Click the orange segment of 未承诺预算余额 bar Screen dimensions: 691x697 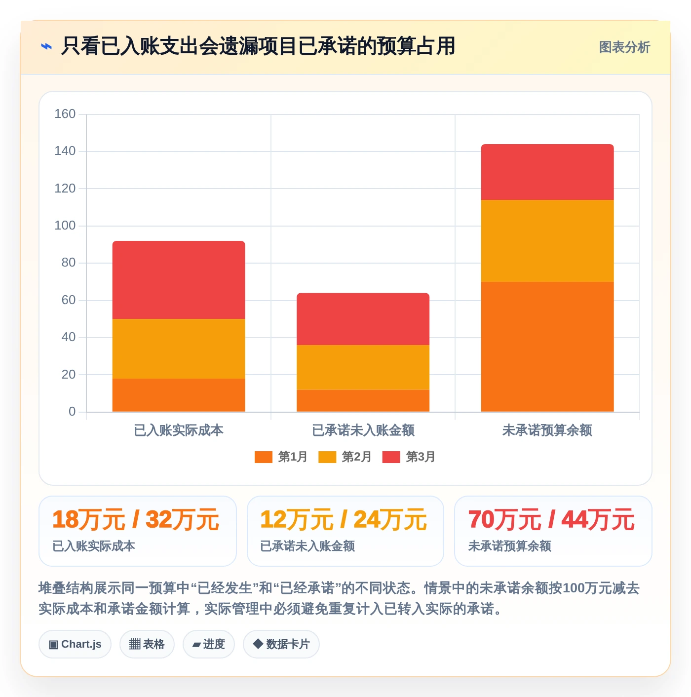[547, 347]
